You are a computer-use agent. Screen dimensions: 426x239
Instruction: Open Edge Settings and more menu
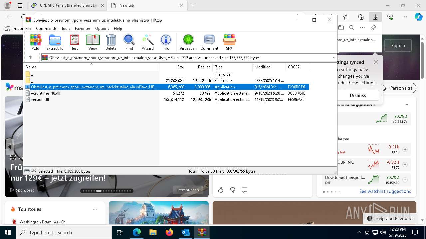pos(405,17)
